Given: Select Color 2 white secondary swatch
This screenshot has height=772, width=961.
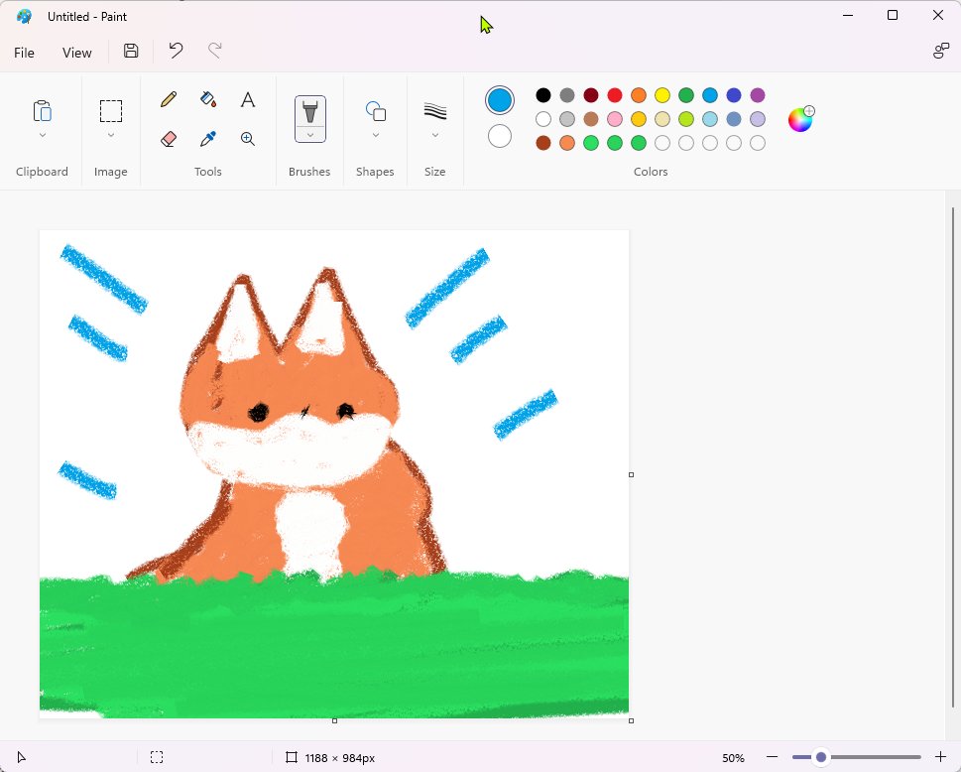Looking at the screenshot, I should tap(500, 136).
